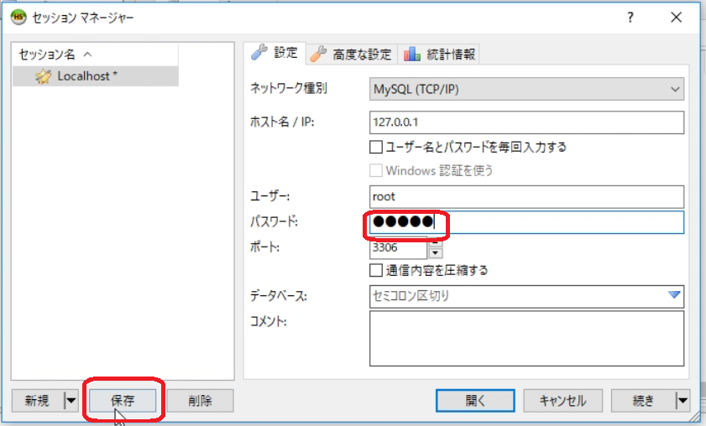Open the 統計情報 tab
Image resolution: width=706 pixels, height=426 pixels.
pos(438,55)
